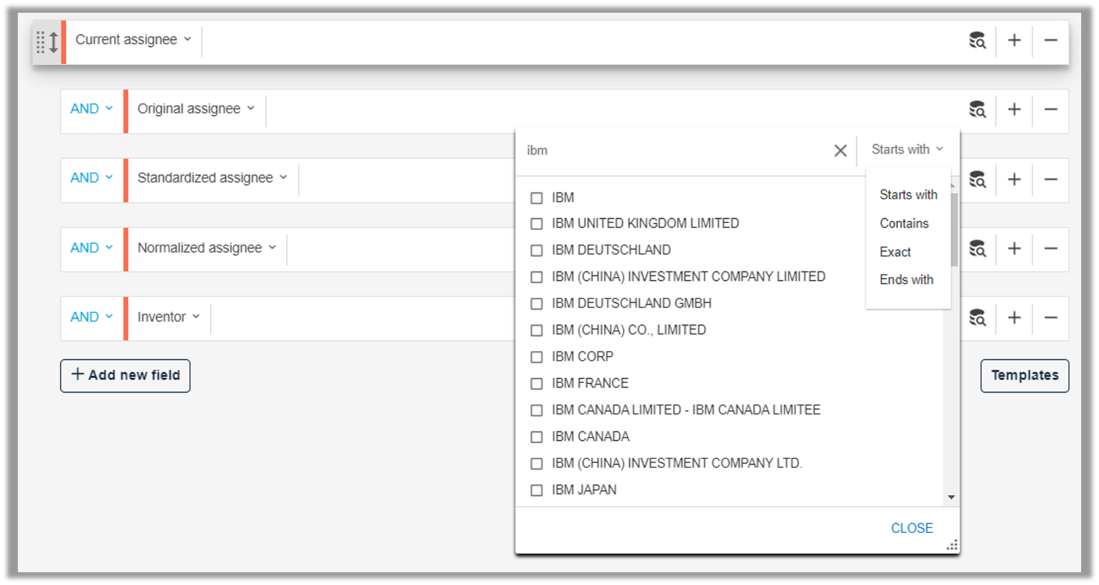Check IBM DEUTSCHLAND checkbox
The height and width of the screenshot is (585, 1099).
[537, 250]
